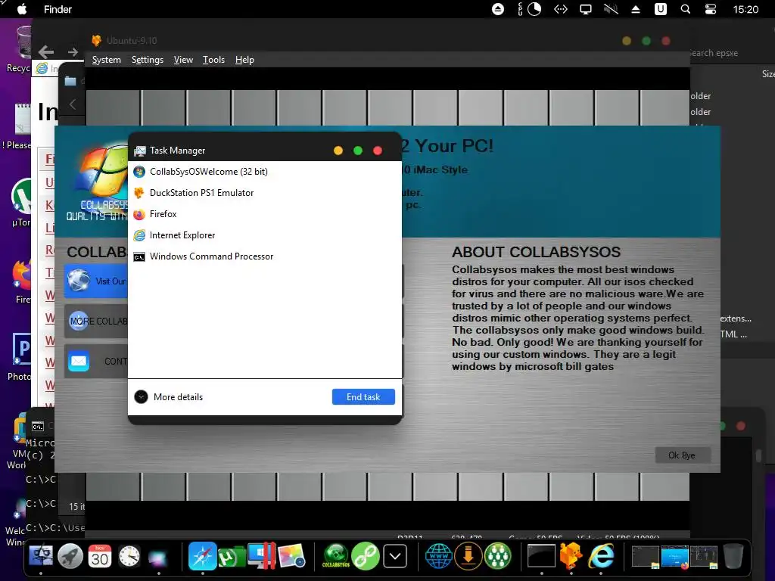Open the green people group dock icon

tap(498, 556)
